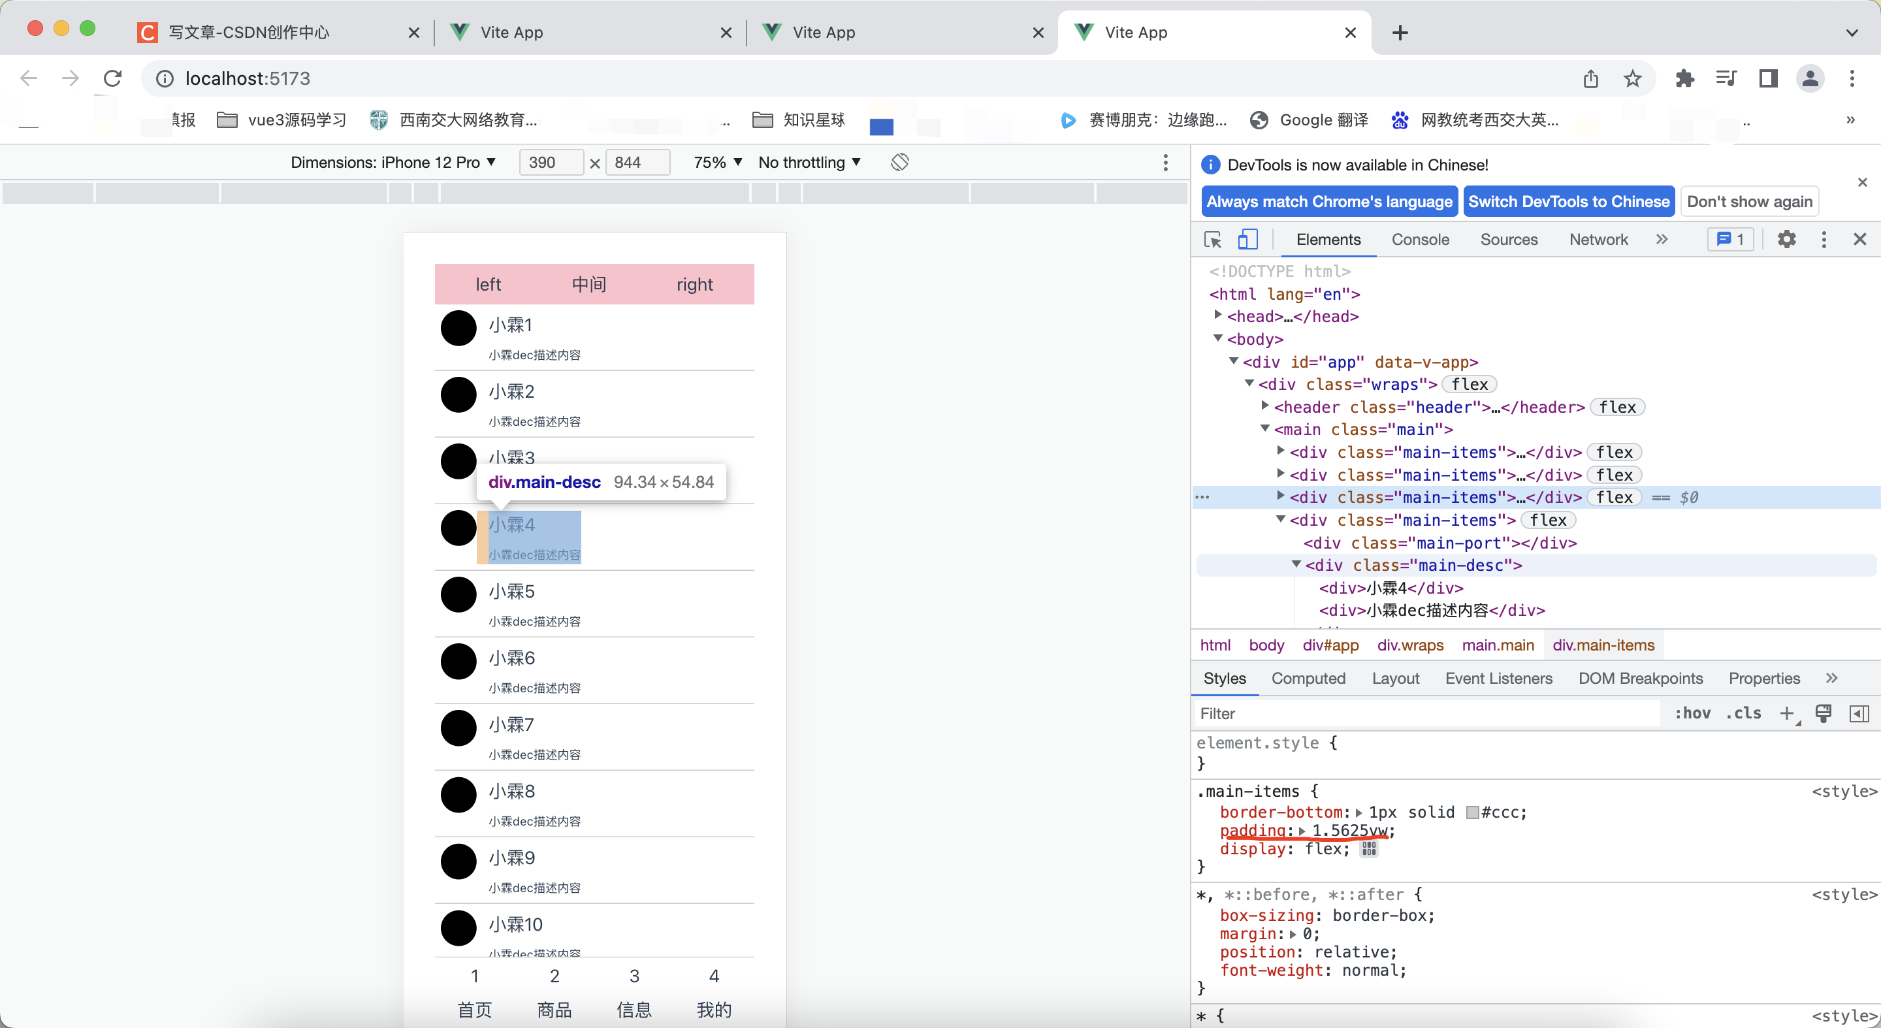Toggle the computed styles sidebar icon
This screenshot has height=1028, width=1881.
1859,713
